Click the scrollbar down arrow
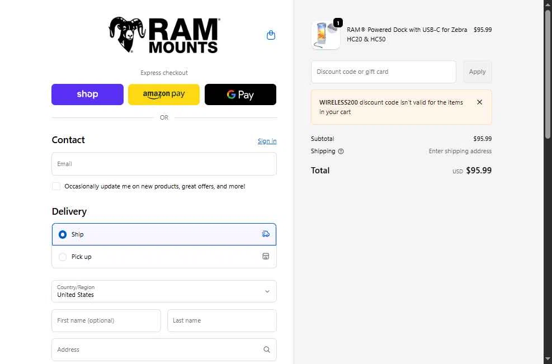The height and width of the screenshot is (364, 552). [x=548, y=359]
